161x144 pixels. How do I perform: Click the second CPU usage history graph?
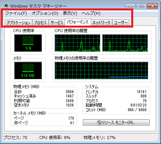click(x=125, y=43)
